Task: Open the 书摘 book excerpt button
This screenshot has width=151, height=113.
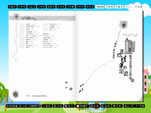Action: (x=70, y=7)
